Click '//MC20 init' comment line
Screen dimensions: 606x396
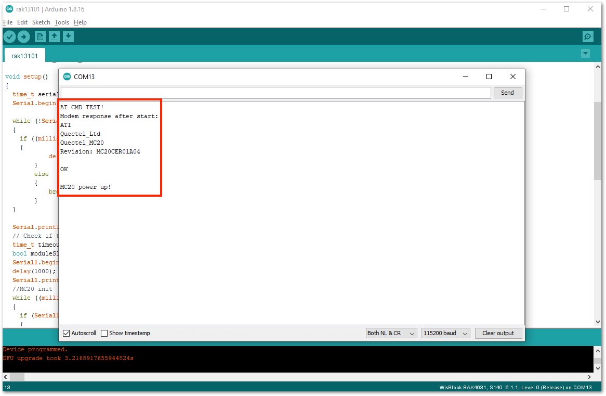(x=32, y=289)
